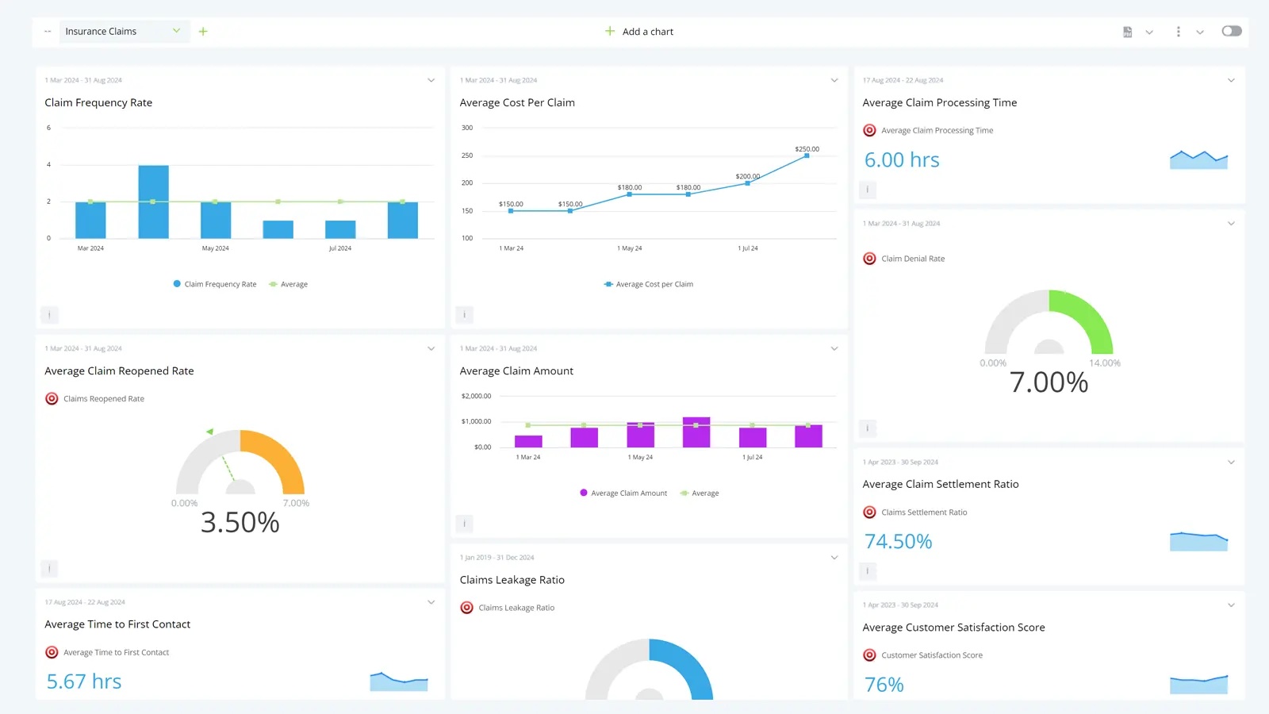Click the target icon beside Claims Leakage Ratio
Image resolution: width=1269 pixels, height=714 pixels.
click(x=466, y=607)
